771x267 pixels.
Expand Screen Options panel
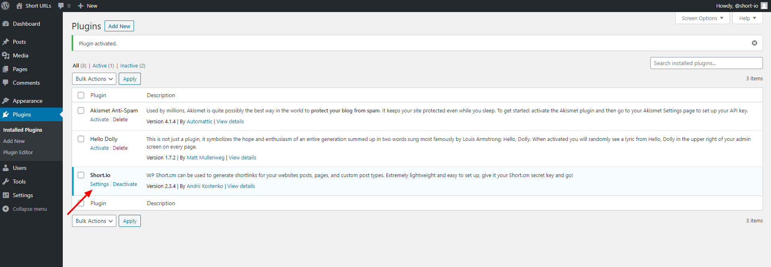tap(702, 18)
